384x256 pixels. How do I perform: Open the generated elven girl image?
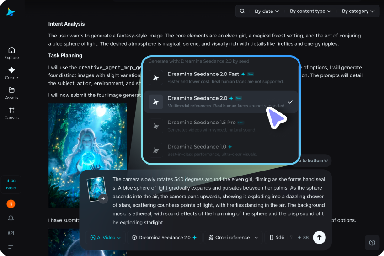[x=87, y=155]
